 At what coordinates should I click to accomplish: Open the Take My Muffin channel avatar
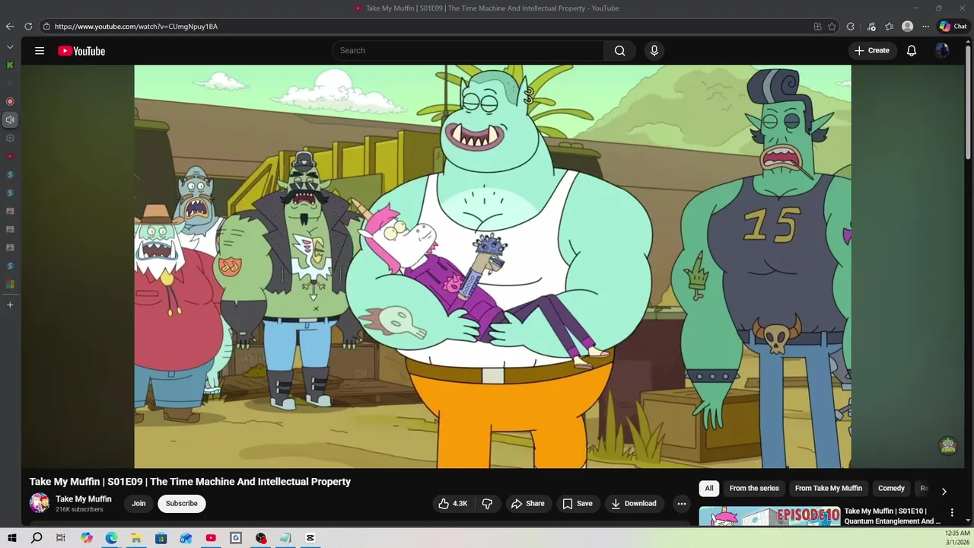click(39, 503)
